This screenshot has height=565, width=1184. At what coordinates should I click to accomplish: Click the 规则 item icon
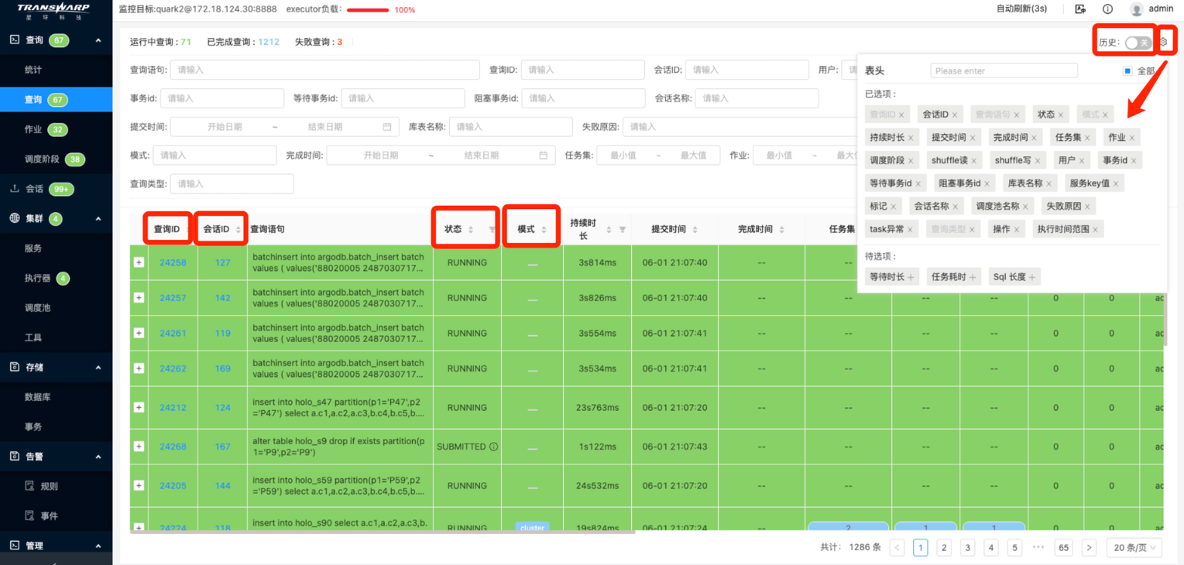tap(30, 486)
